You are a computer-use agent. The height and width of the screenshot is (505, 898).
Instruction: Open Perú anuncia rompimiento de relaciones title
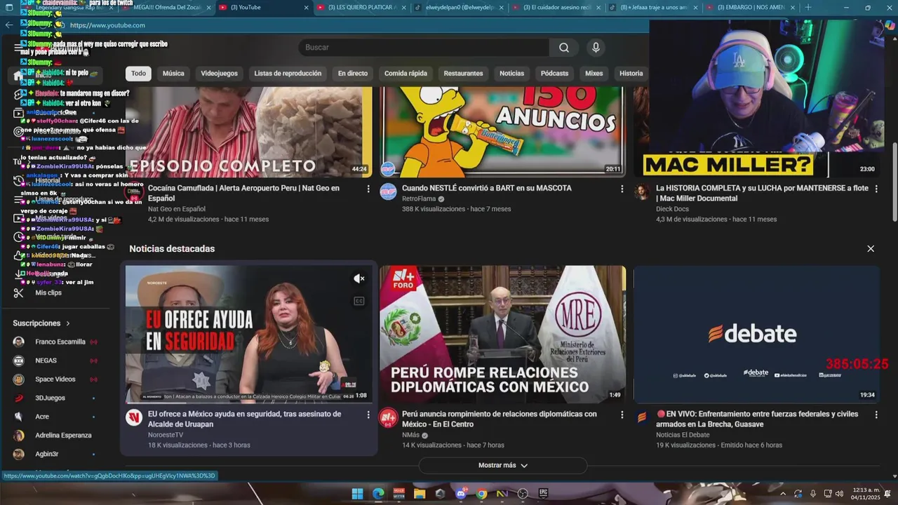pyautogui.click(x=499, y=419)
